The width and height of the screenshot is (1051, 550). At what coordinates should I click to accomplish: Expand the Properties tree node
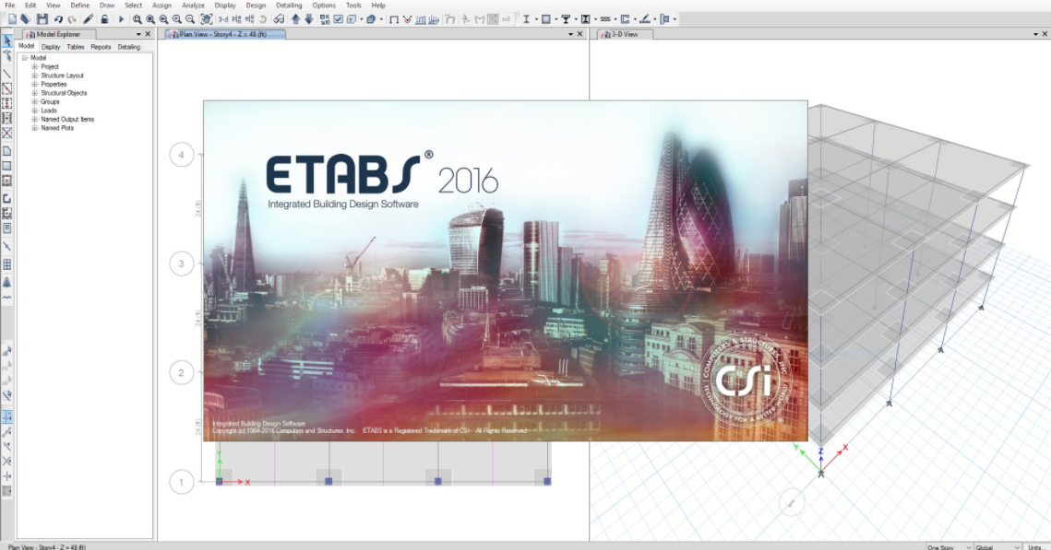pyautogui.click(x=35, y=85)
